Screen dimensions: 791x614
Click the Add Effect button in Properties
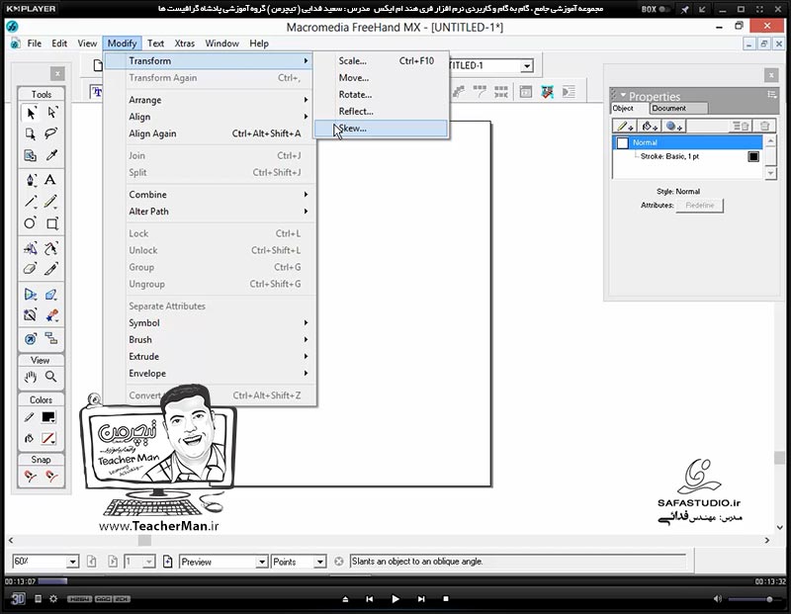[673, 127]
